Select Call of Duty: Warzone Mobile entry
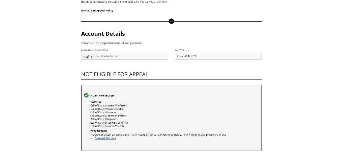The width and height of the screenshot is (337, 158). coord(107,109)
